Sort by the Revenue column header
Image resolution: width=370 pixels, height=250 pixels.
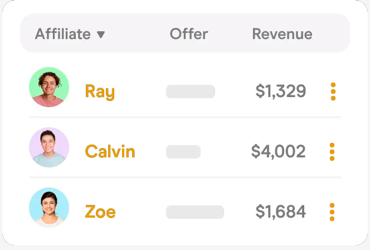[282, 34]
